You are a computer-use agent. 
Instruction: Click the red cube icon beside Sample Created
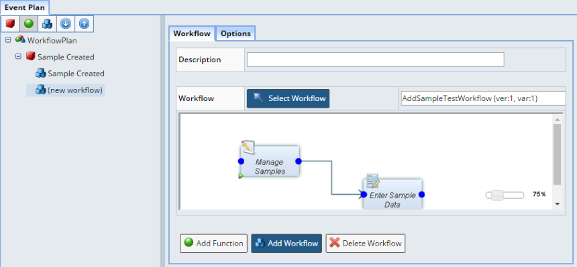(x=31, y=57)
